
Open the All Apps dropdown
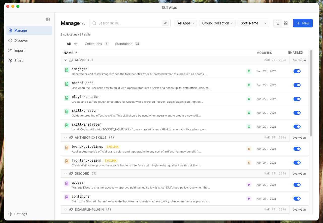pyautogui.click(x=186, y=23)
